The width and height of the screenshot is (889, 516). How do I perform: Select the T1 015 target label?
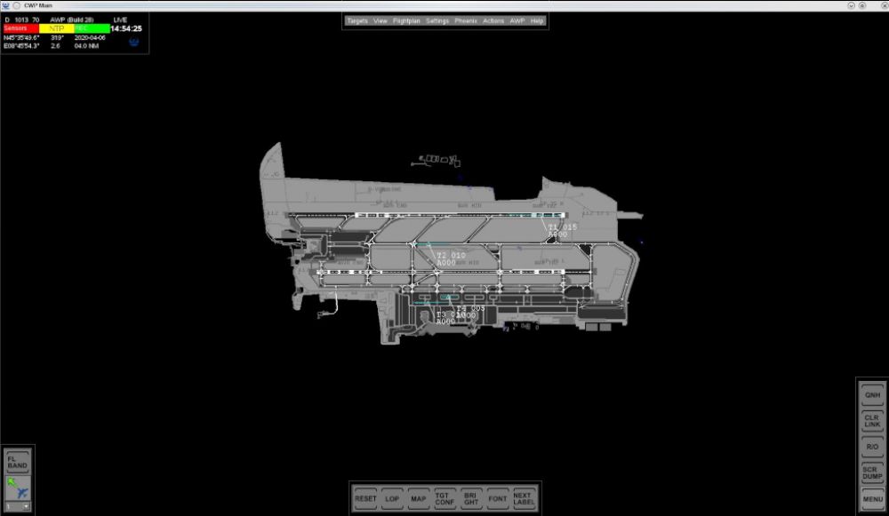coord(562,227)
